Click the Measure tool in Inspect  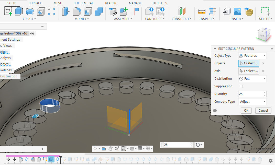202,11
